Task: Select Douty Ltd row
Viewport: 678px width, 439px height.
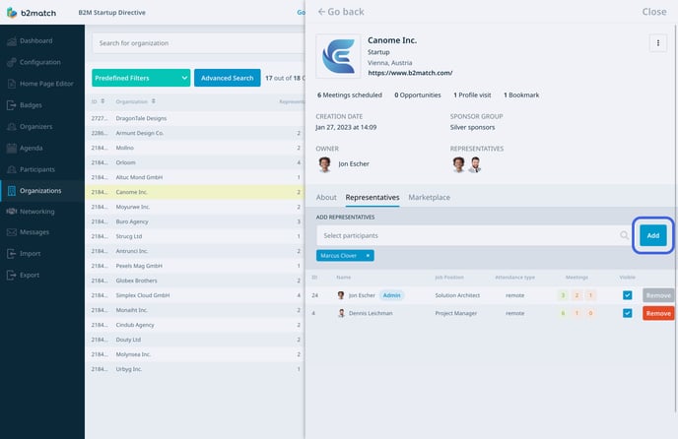Action: tap(195, 340)
